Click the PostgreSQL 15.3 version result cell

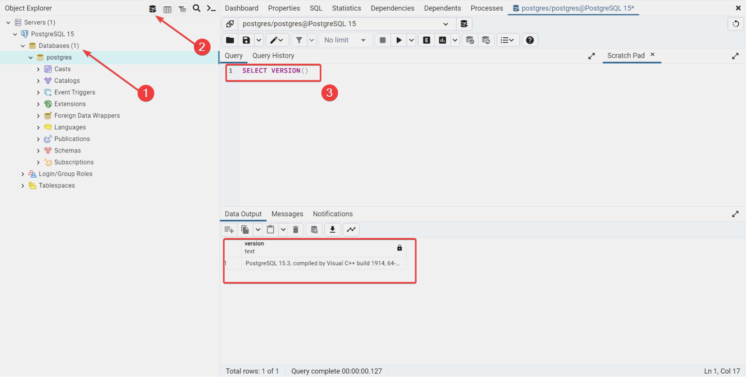[x=323, y=264]
